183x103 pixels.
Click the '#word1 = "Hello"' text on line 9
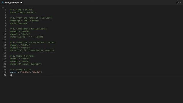[x=20, y=31]
